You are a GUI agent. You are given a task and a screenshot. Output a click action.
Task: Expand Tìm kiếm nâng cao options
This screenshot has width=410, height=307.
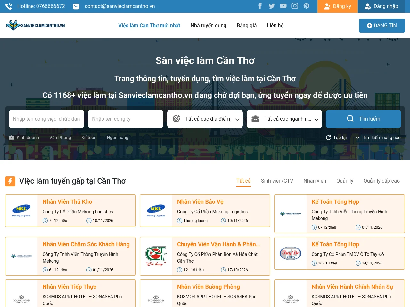[378, 138]
